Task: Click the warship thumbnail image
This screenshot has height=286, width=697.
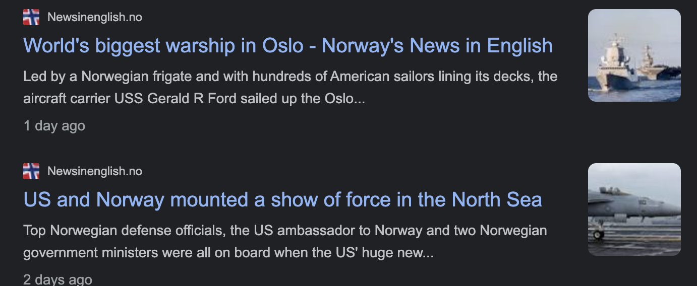Action: (x=634, y=55)
